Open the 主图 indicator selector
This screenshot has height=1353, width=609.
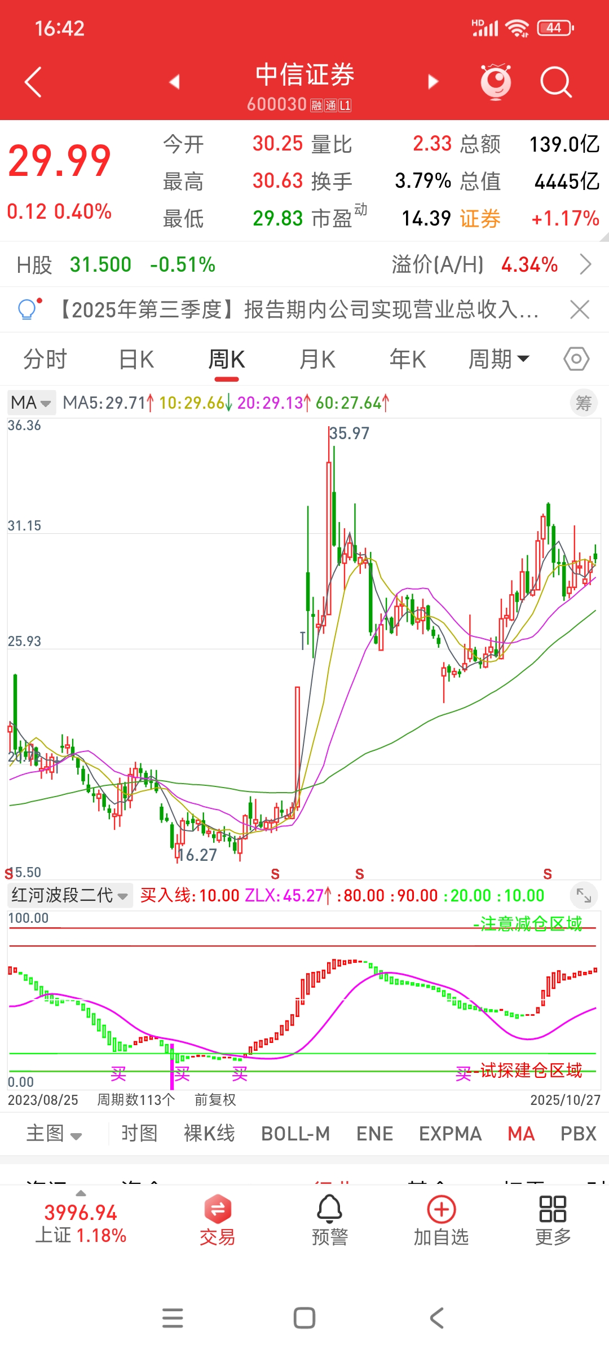click(54, 1133)
